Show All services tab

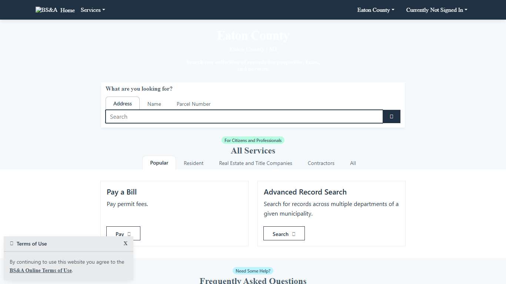353,163
